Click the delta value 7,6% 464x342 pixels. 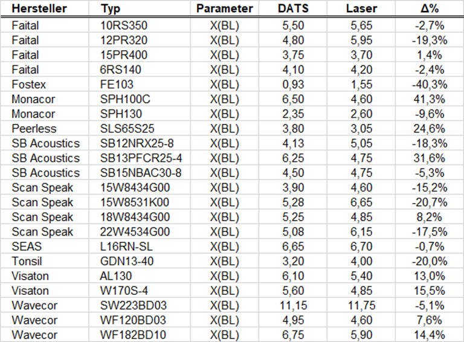coord(430,320)
